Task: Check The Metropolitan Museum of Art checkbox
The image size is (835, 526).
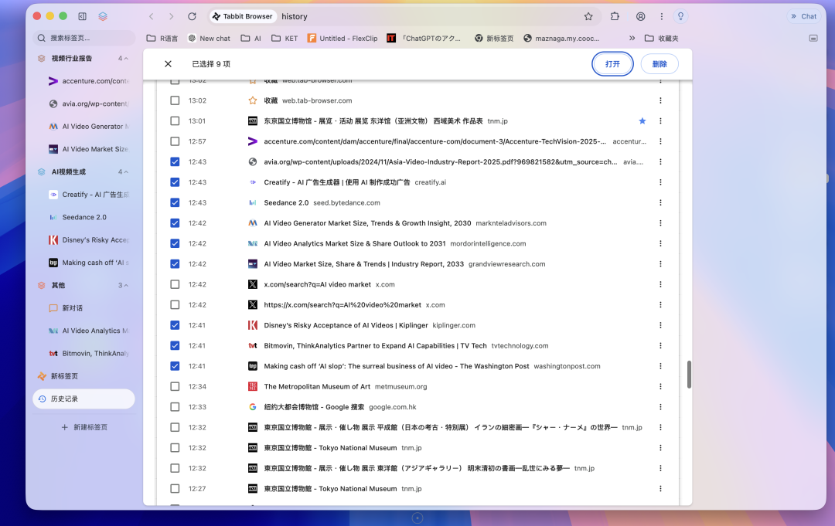Action: [175, 387]
